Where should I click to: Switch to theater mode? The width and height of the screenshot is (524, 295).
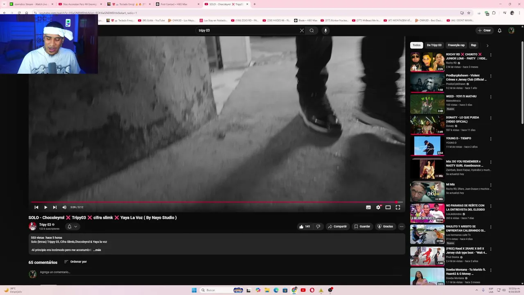click(388, 207)
